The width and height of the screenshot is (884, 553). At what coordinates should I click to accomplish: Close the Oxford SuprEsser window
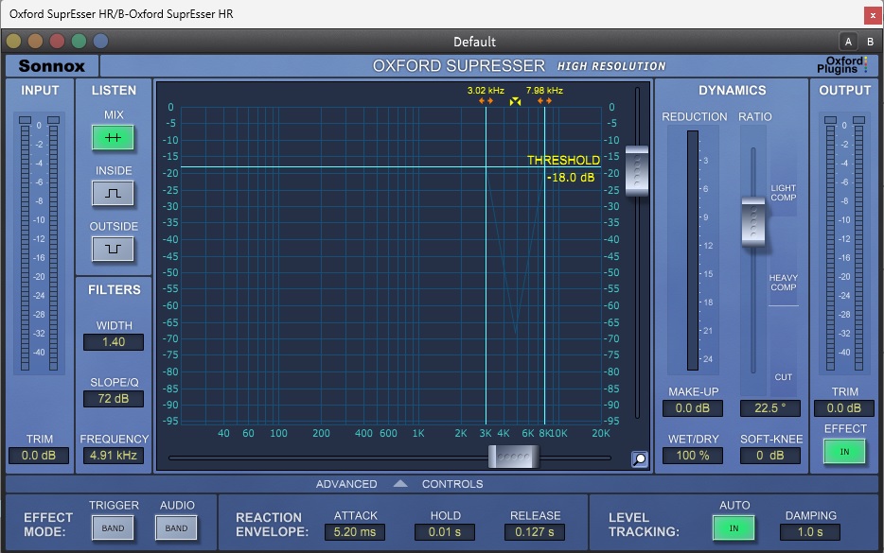point(873,15)
